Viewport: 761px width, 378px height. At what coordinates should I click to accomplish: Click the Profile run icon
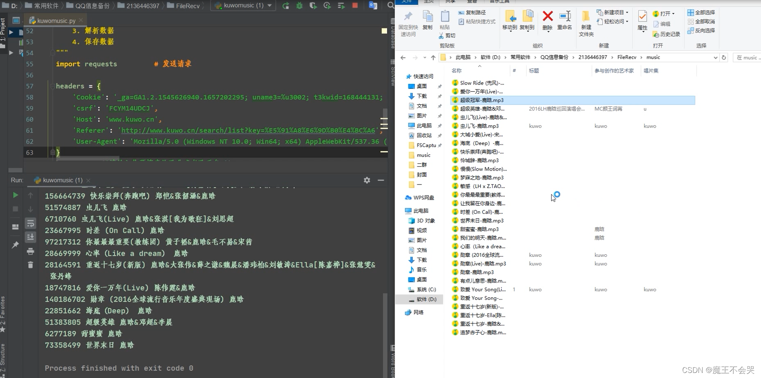pyautogui.click(x=327, y=5)
